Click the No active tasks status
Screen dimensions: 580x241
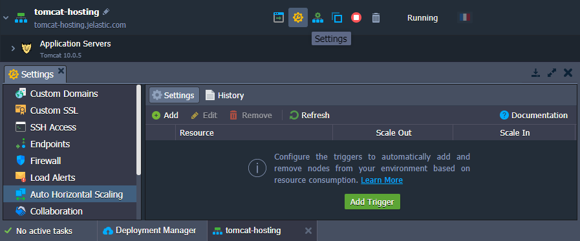coord(38,231)
